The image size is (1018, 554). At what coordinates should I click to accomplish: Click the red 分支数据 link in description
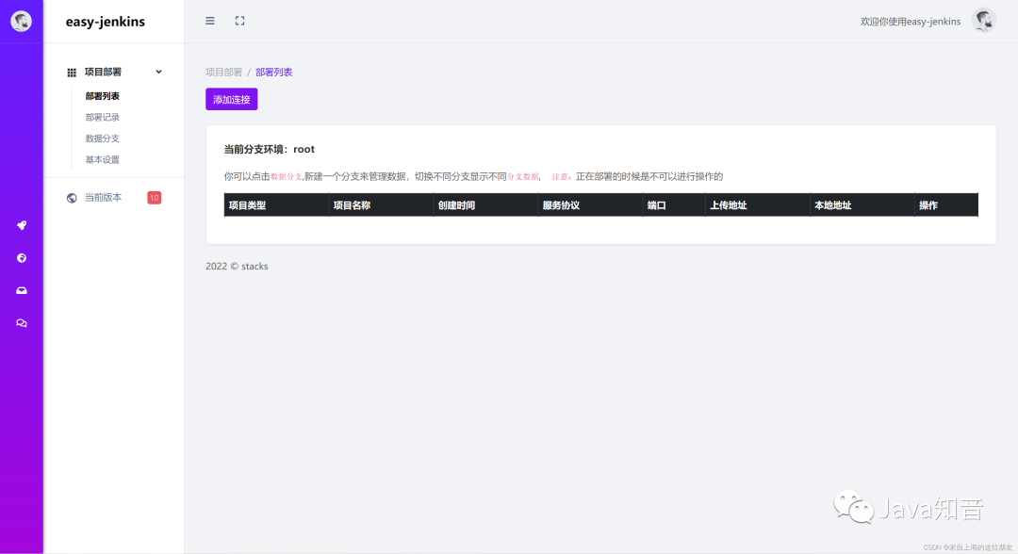tap(522, 176)
